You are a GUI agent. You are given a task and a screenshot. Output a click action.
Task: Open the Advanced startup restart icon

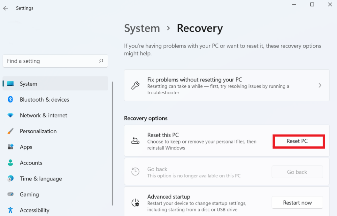tap(136, 202)
